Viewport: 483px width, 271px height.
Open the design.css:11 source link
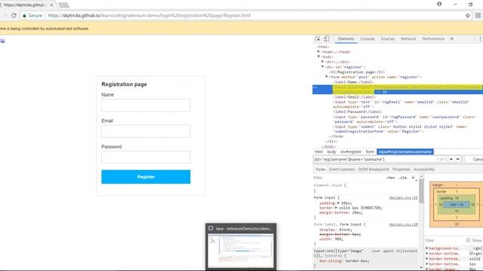pos(403,197)
